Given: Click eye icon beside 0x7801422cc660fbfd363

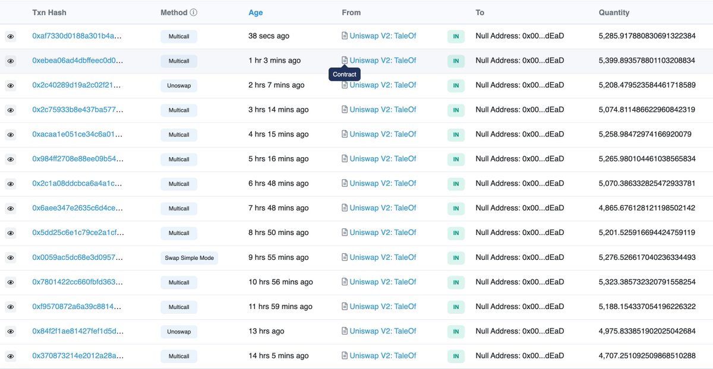Looking at the screenshot, I should [11, 282].
